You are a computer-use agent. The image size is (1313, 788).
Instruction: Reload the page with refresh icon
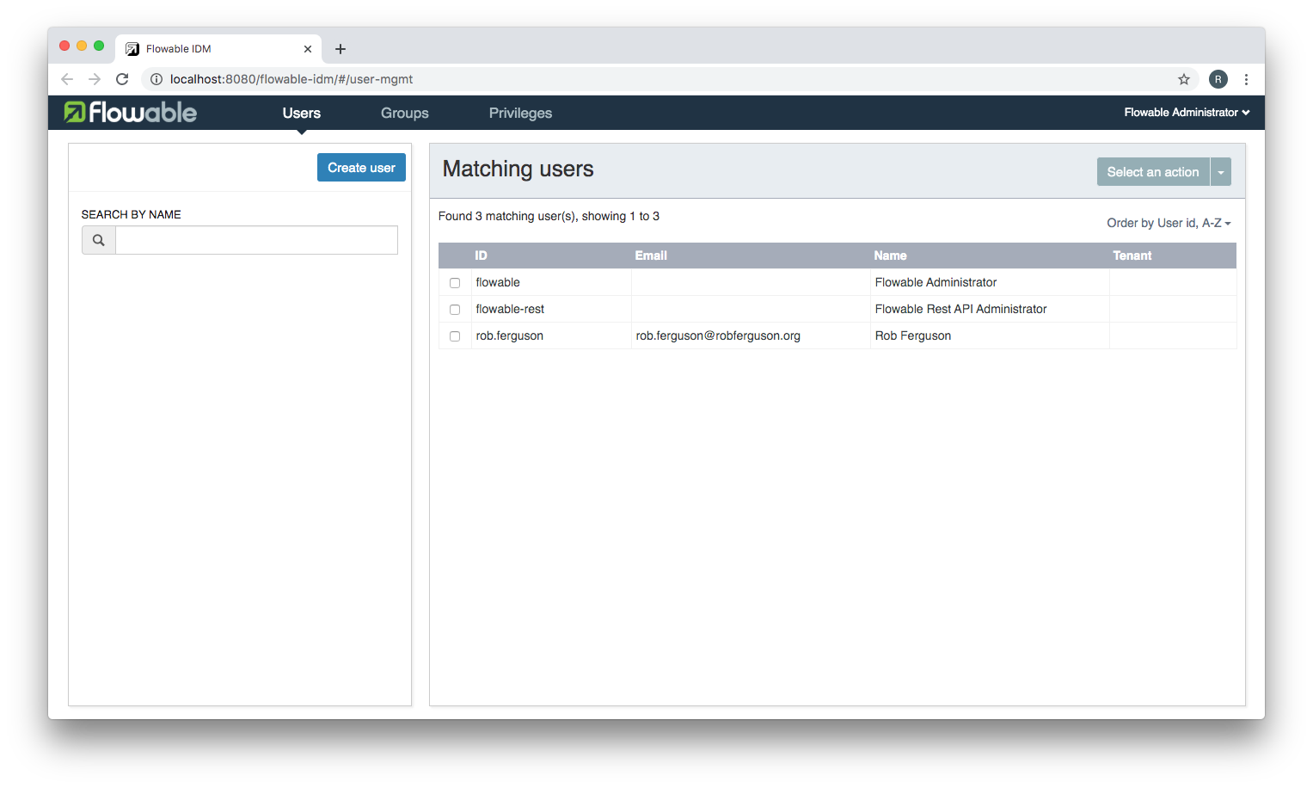[122, 79]
